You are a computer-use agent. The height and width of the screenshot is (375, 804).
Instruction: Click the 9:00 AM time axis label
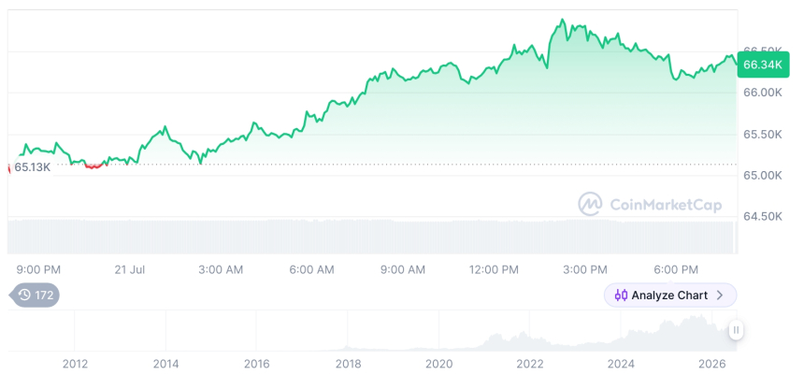(x=403, y=269)
